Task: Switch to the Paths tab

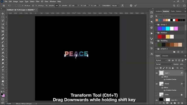Action: (x=173, y=11)
